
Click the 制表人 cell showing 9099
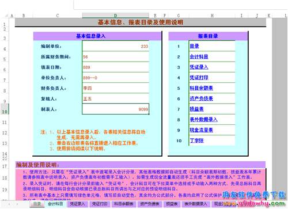point(116,109)
